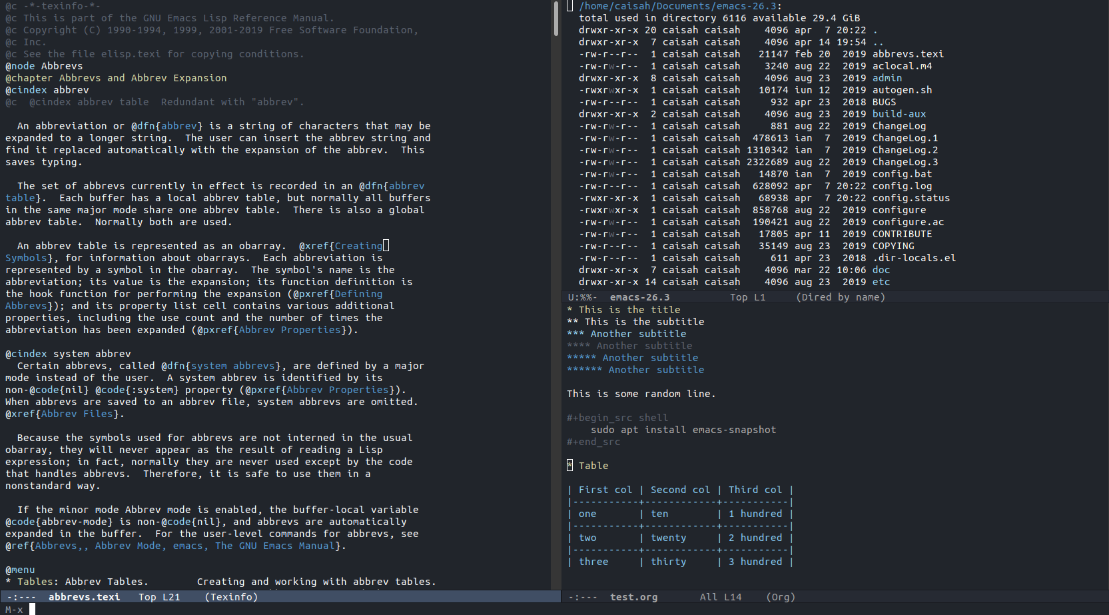Open config.bat file entry
The height and width of the screenshot is (615, 1109).
[902, 174]
